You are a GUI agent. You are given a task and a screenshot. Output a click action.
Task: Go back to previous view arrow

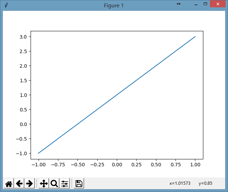click(x=19, y=184)
